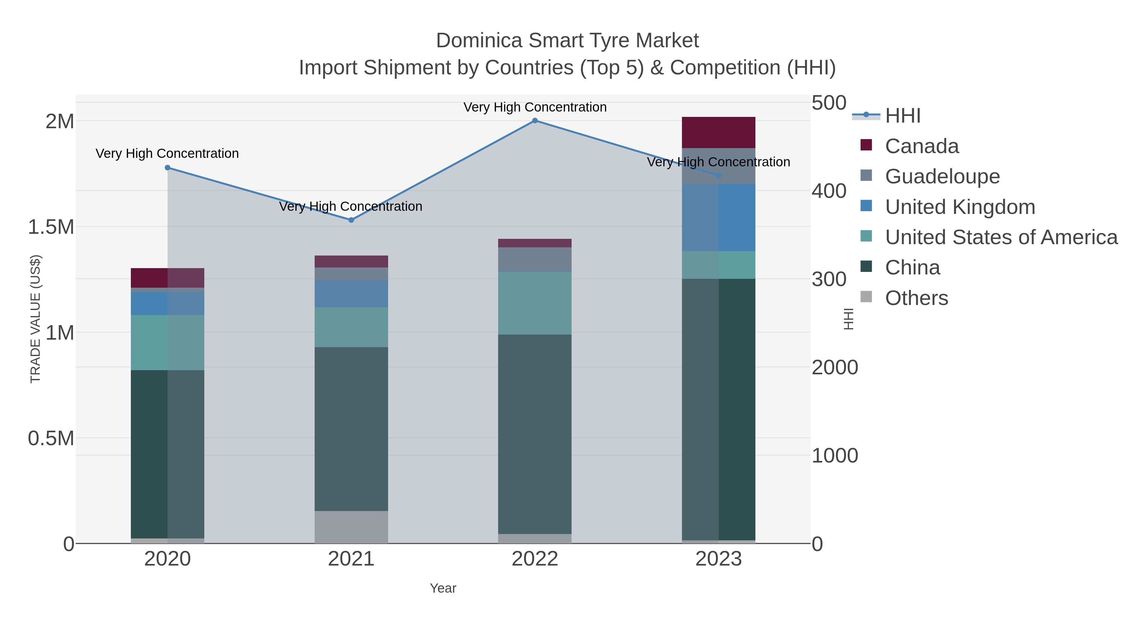Screen dimensions: 1135x638
Task: Toggle Others series in legend
Action: click(x=904, y=298)
